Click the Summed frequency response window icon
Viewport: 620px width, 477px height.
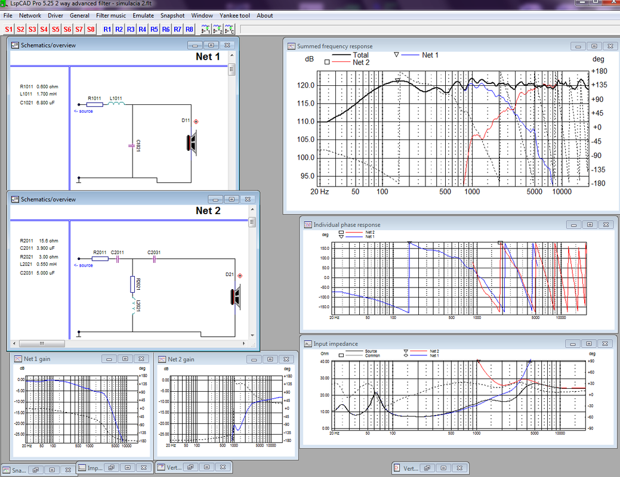pos(291,47)
